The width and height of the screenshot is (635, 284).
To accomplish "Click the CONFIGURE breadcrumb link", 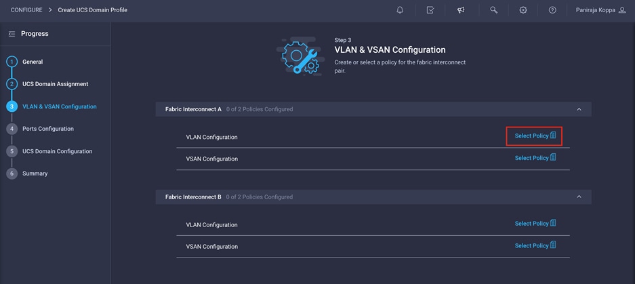I will pos(26,10).
